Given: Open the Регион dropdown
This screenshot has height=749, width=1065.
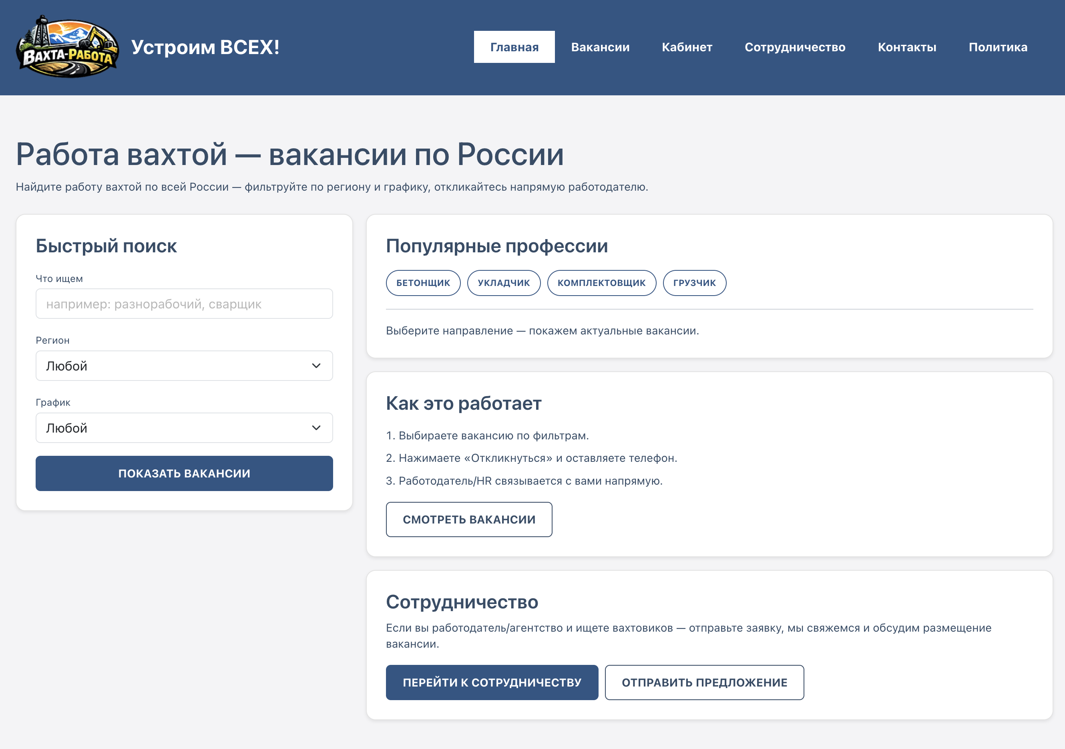Looking at the screenshot, I should (x=184, y=366).
